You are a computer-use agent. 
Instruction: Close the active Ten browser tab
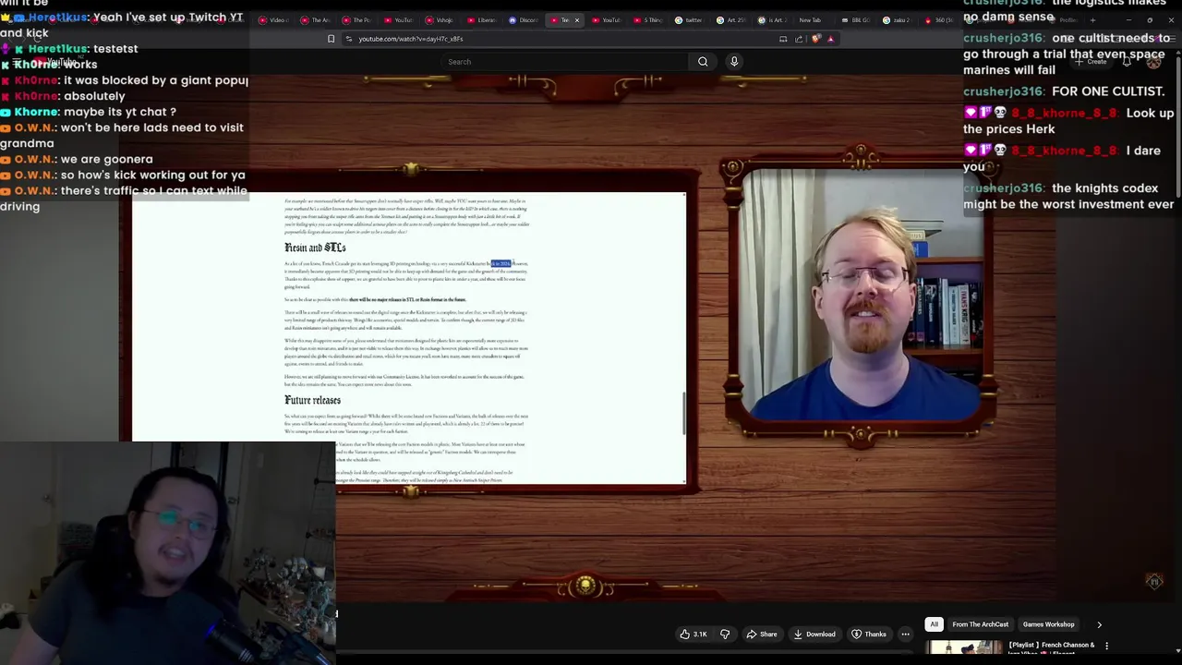[577, 20]
